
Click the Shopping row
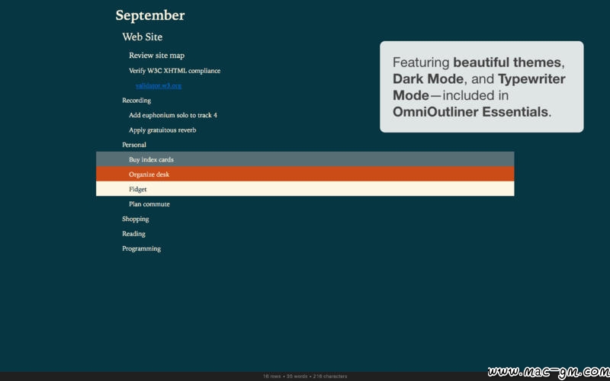coord(136,219)
